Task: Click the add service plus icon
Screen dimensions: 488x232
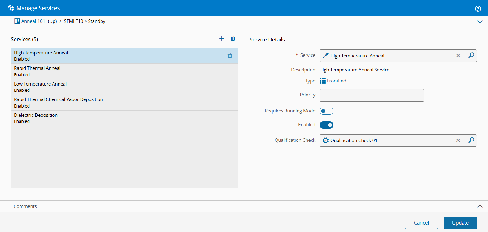Action: [x=222, y=38]
